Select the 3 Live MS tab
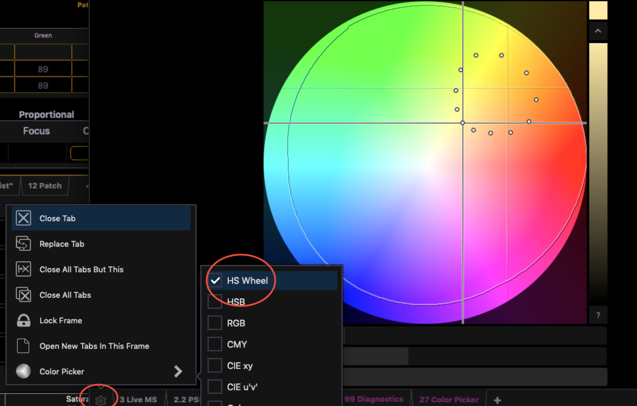Viewport: 637px width, 406px height. coord(138,399)
